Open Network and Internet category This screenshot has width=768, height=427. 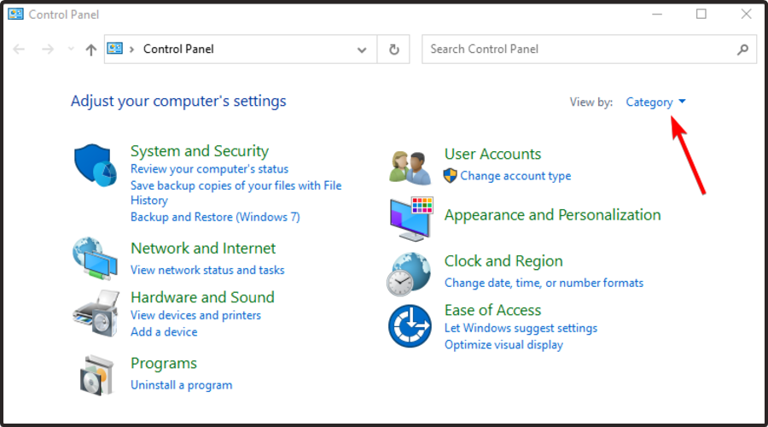tap(203, 248)
